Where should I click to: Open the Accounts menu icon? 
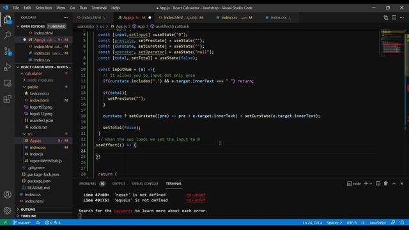tap(7, 194)
